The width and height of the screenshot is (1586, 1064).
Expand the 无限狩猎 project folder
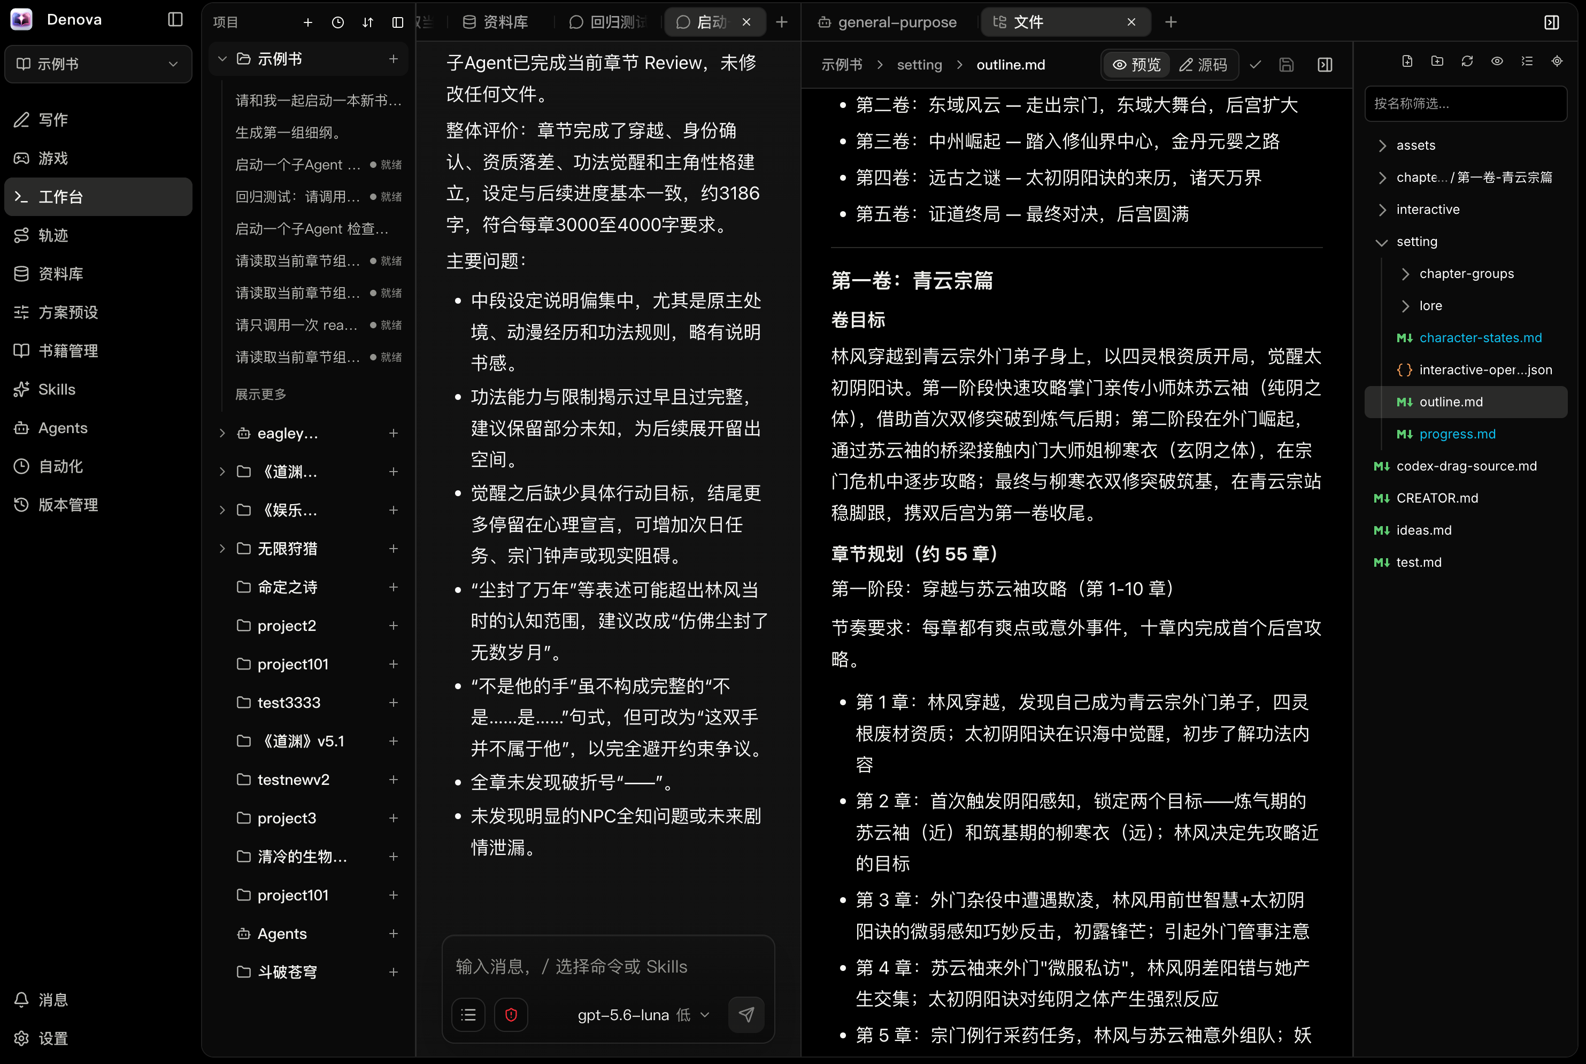click(222, 548)
